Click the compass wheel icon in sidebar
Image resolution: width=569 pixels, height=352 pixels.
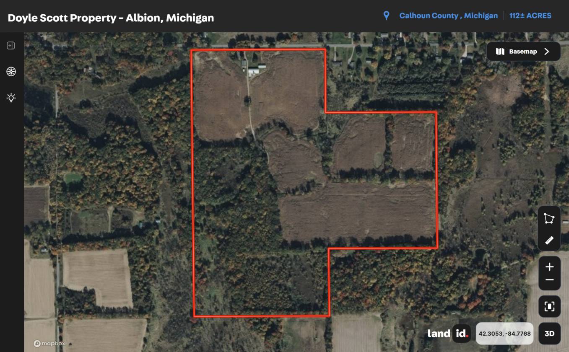coord(11,71)
